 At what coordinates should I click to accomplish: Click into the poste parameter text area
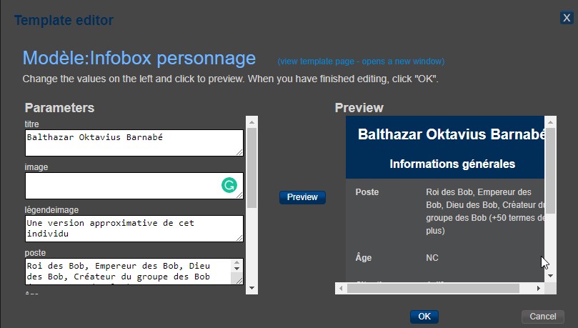(x=125, y=271)
